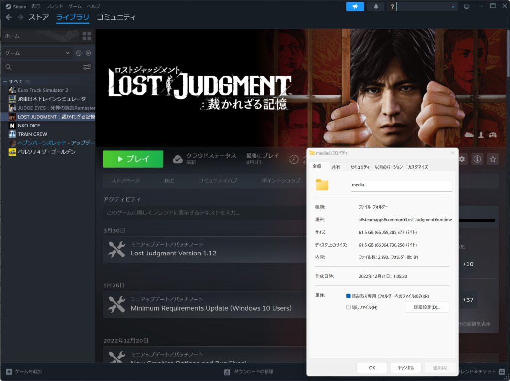This screenshot has width=510, height=381.
Task: Open the ポイントショップ link
Action: tap(281, 181)
